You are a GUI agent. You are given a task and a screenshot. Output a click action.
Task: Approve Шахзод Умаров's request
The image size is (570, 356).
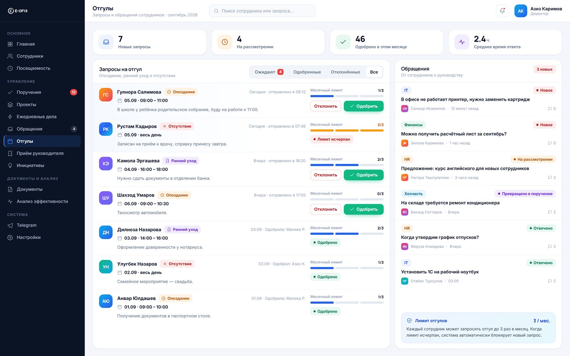point(363,209)
